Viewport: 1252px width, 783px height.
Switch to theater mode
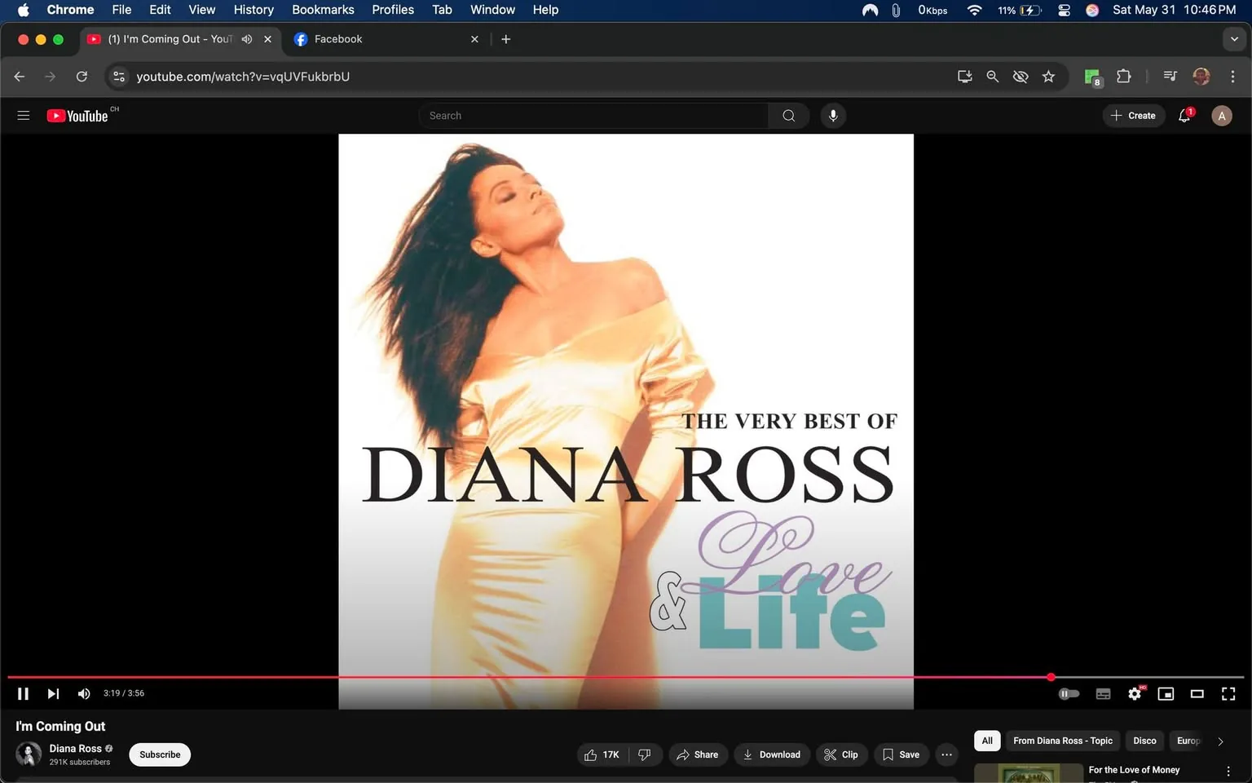1197,693
